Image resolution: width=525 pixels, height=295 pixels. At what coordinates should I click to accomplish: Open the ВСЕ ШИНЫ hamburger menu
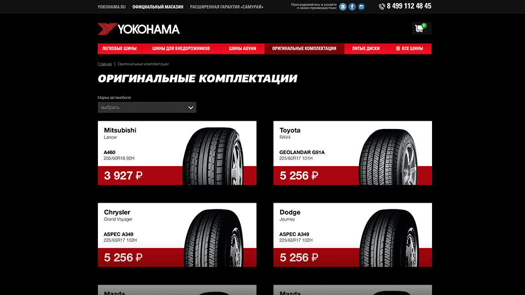pyautogui.click(x=410, y=49)
